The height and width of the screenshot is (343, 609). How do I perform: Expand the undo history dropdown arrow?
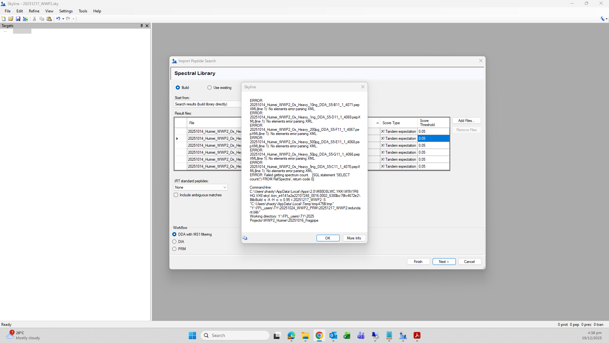click(63, 19)
